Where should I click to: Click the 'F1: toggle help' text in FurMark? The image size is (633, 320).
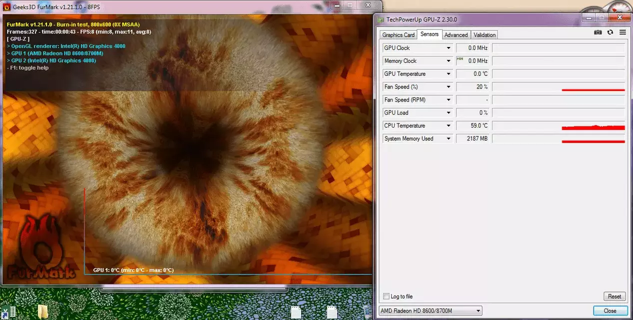pyautogui.click(x=27, y=67)
